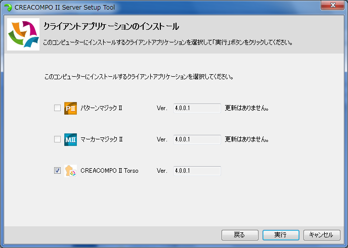
Task: Click the green arrow icon in title bar
Action: coord(8,7)
